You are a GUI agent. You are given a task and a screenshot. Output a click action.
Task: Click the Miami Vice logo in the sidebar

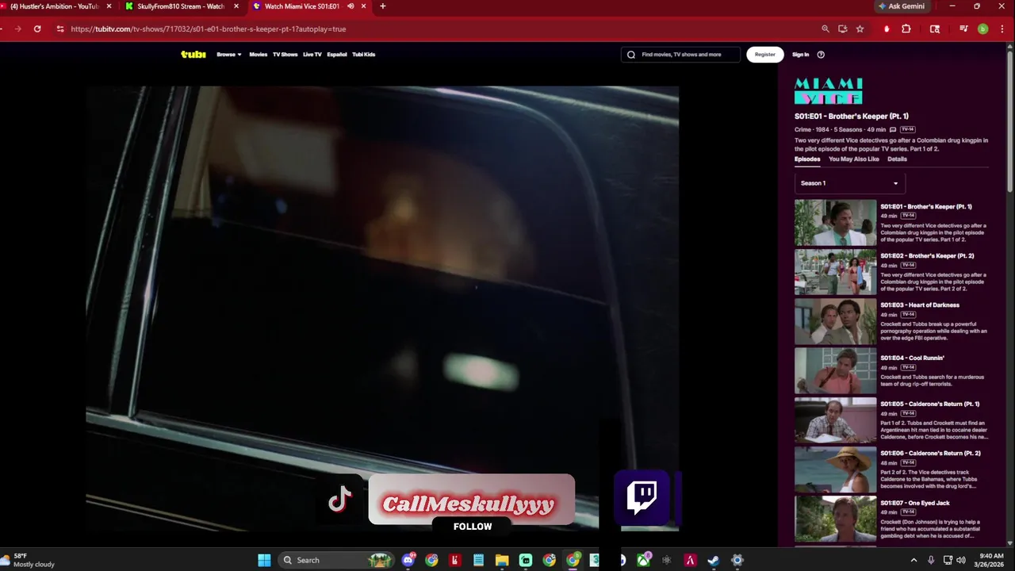click(x=829, y=91)
